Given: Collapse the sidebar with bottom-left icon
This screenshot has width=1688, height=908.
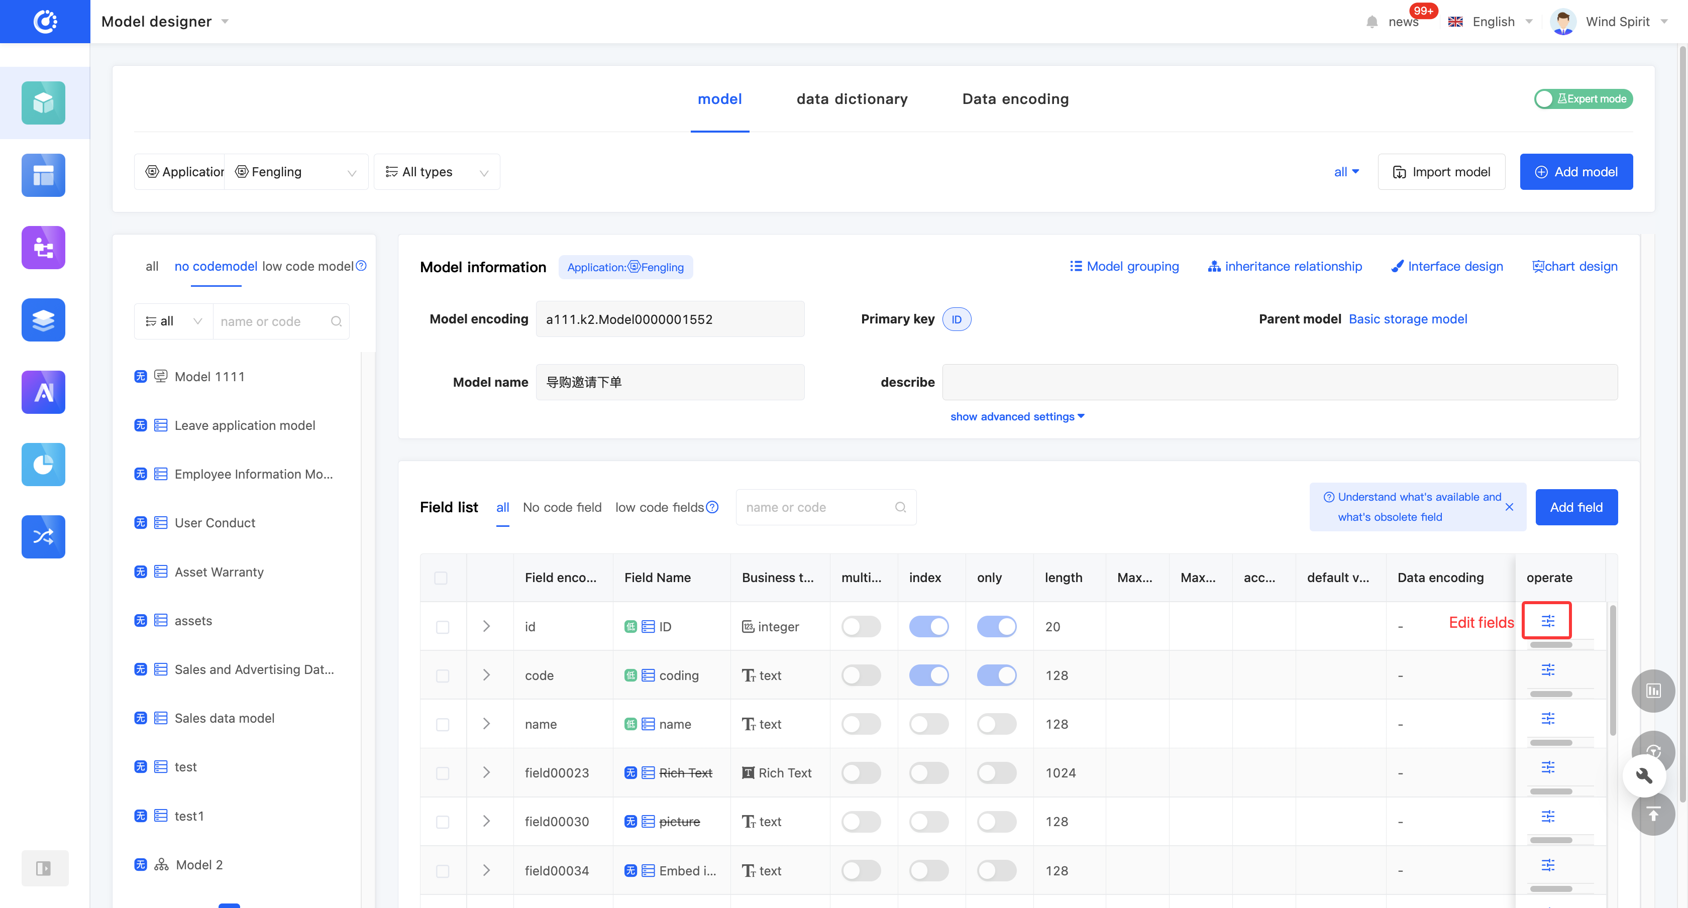Looking at the screenshot, I should click(x=43, y=868).
